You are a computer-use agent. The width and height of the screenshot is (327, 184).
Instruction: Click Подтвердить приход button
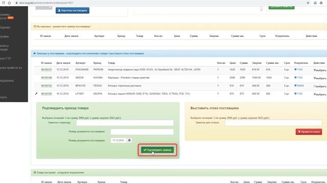[157, 150]
